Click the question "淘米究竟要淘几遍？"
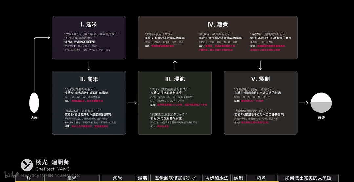The height and width of the screenshot is (182, 354). click(x=79, y=89)
